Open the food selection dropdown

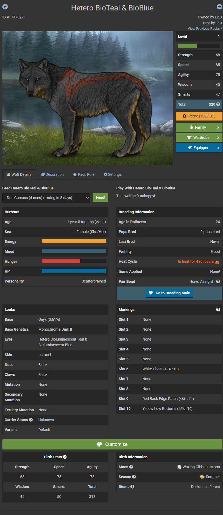pos(46,198)
